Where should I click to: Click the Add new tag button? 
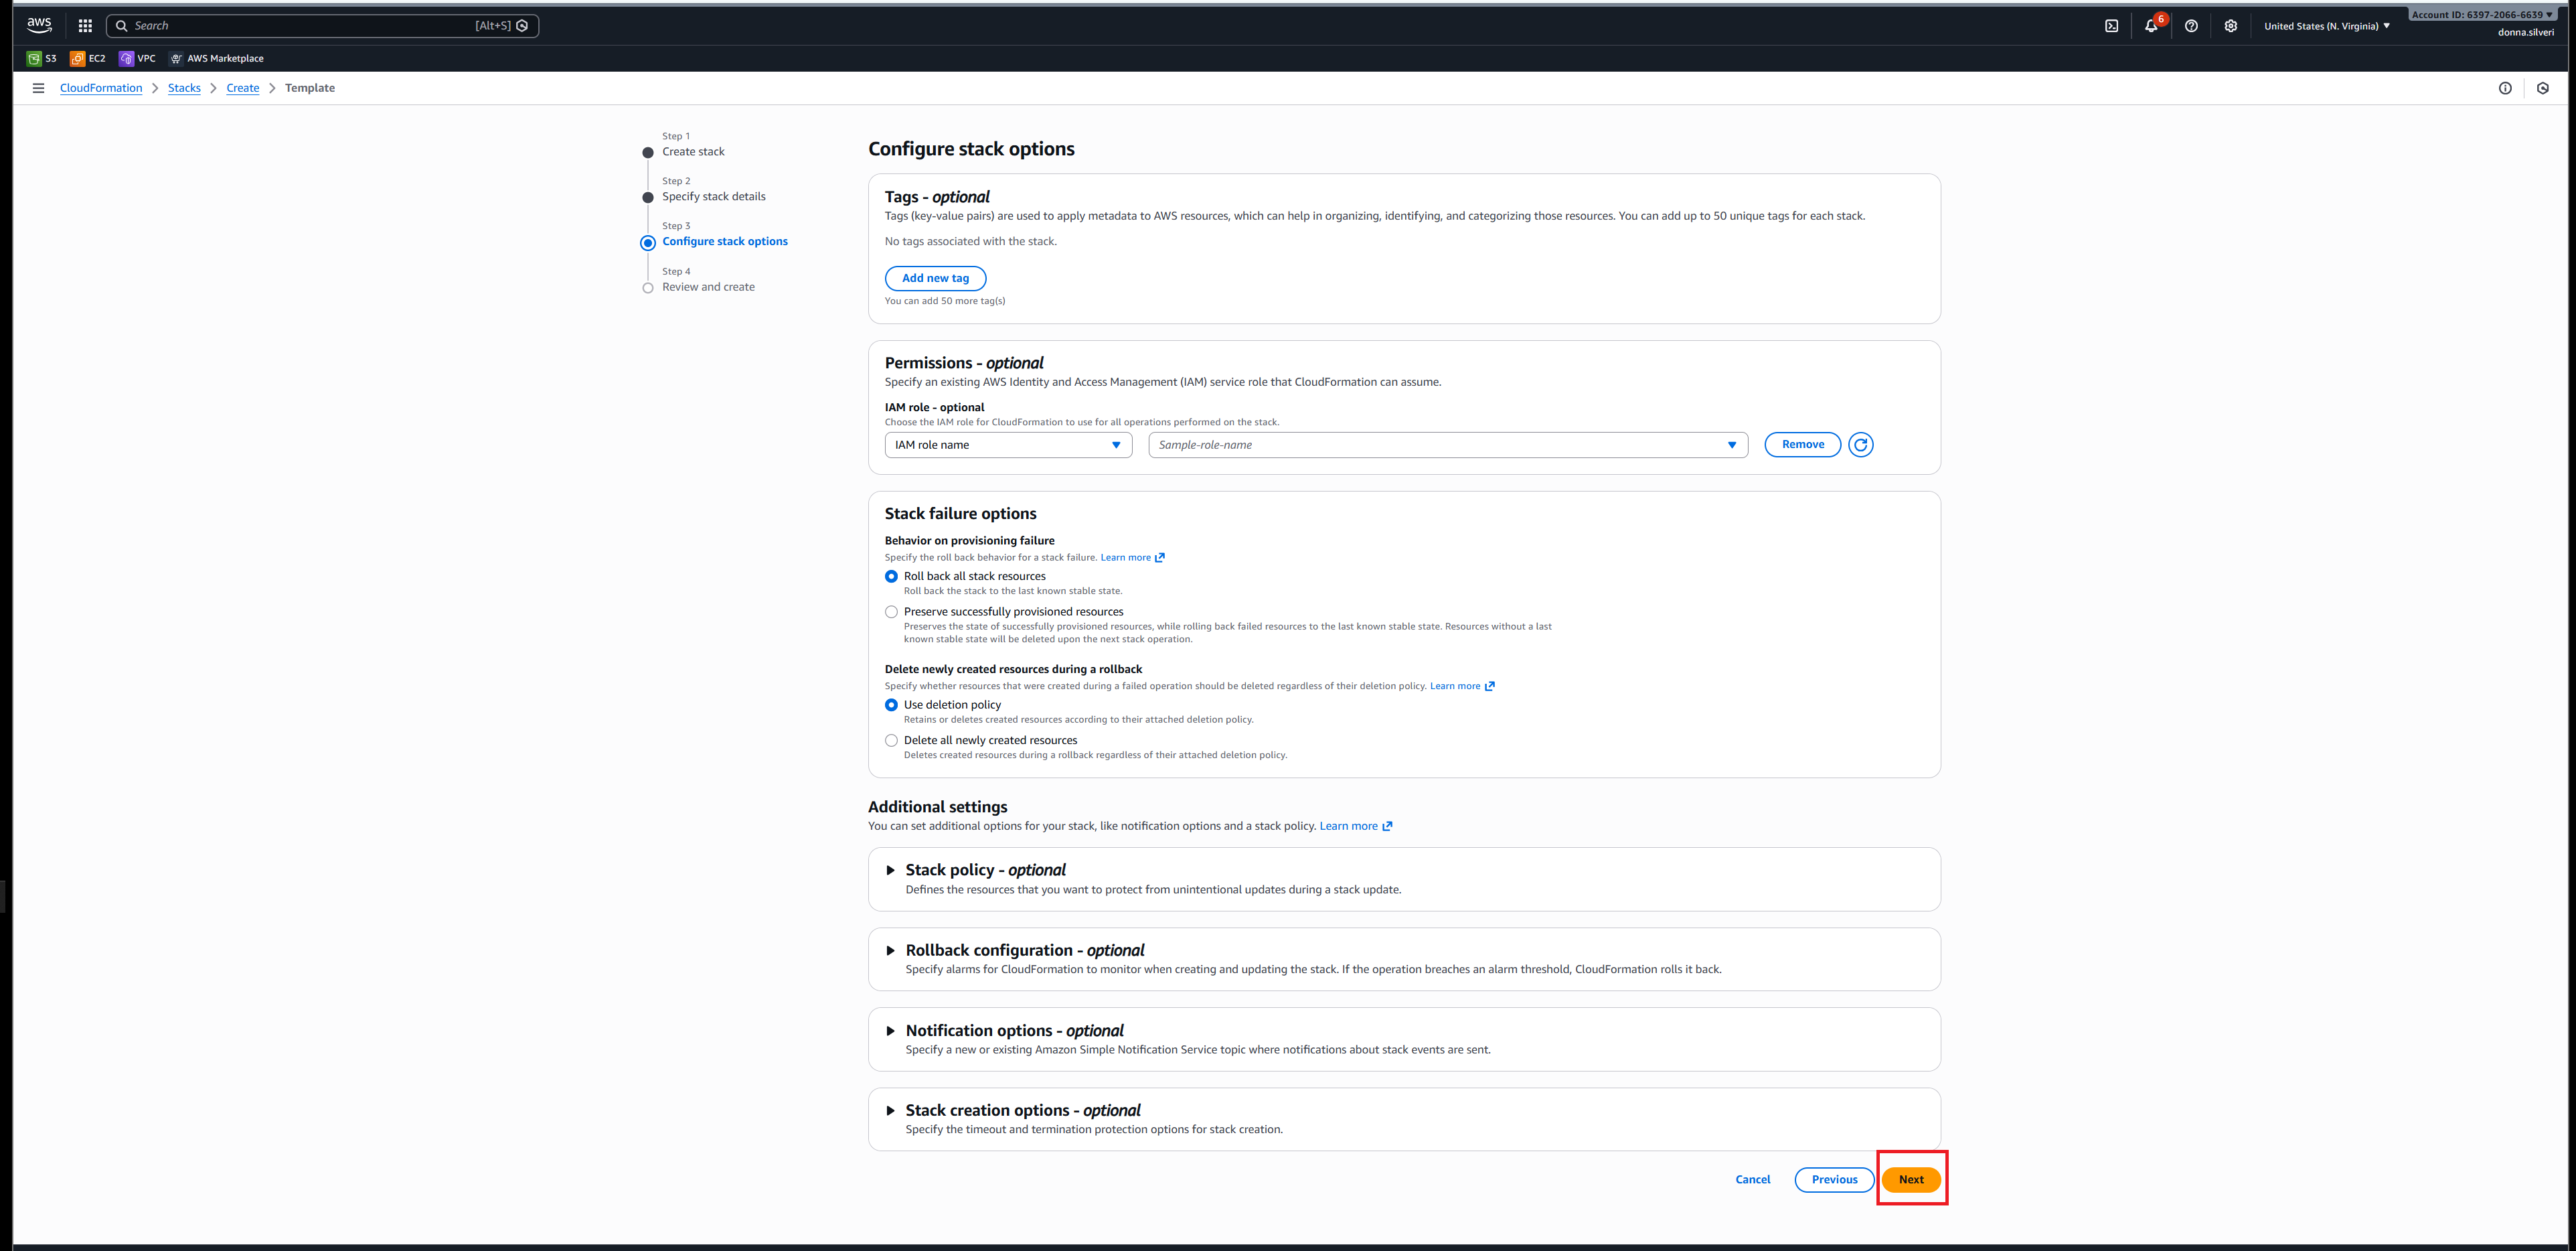(935, 278)
